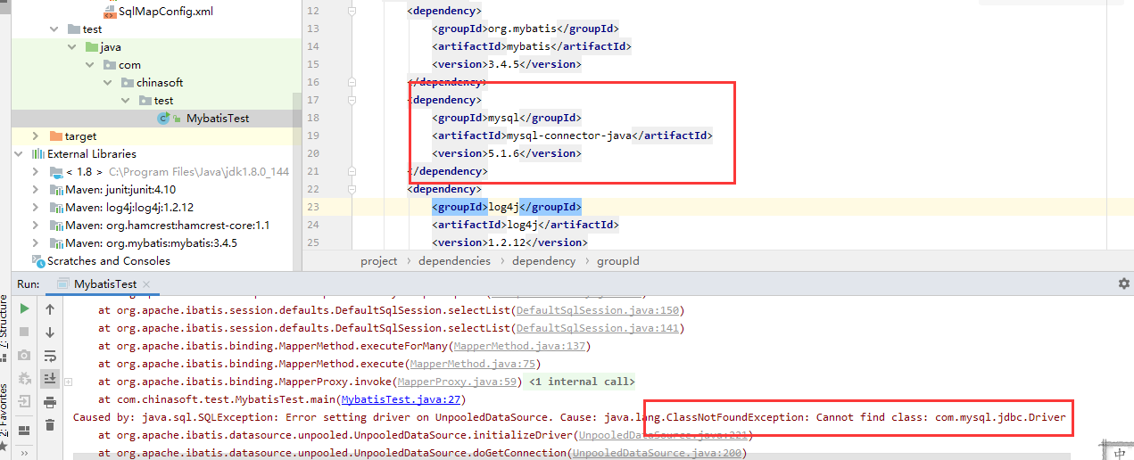Click the log4j groupId on line 23
The image size is (1134, 460).
pos(503,208)
